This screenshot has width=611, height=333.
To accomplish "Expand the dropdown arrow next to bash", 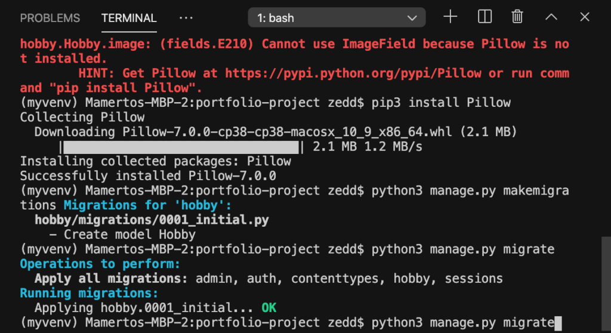I will tap(412, 18).
